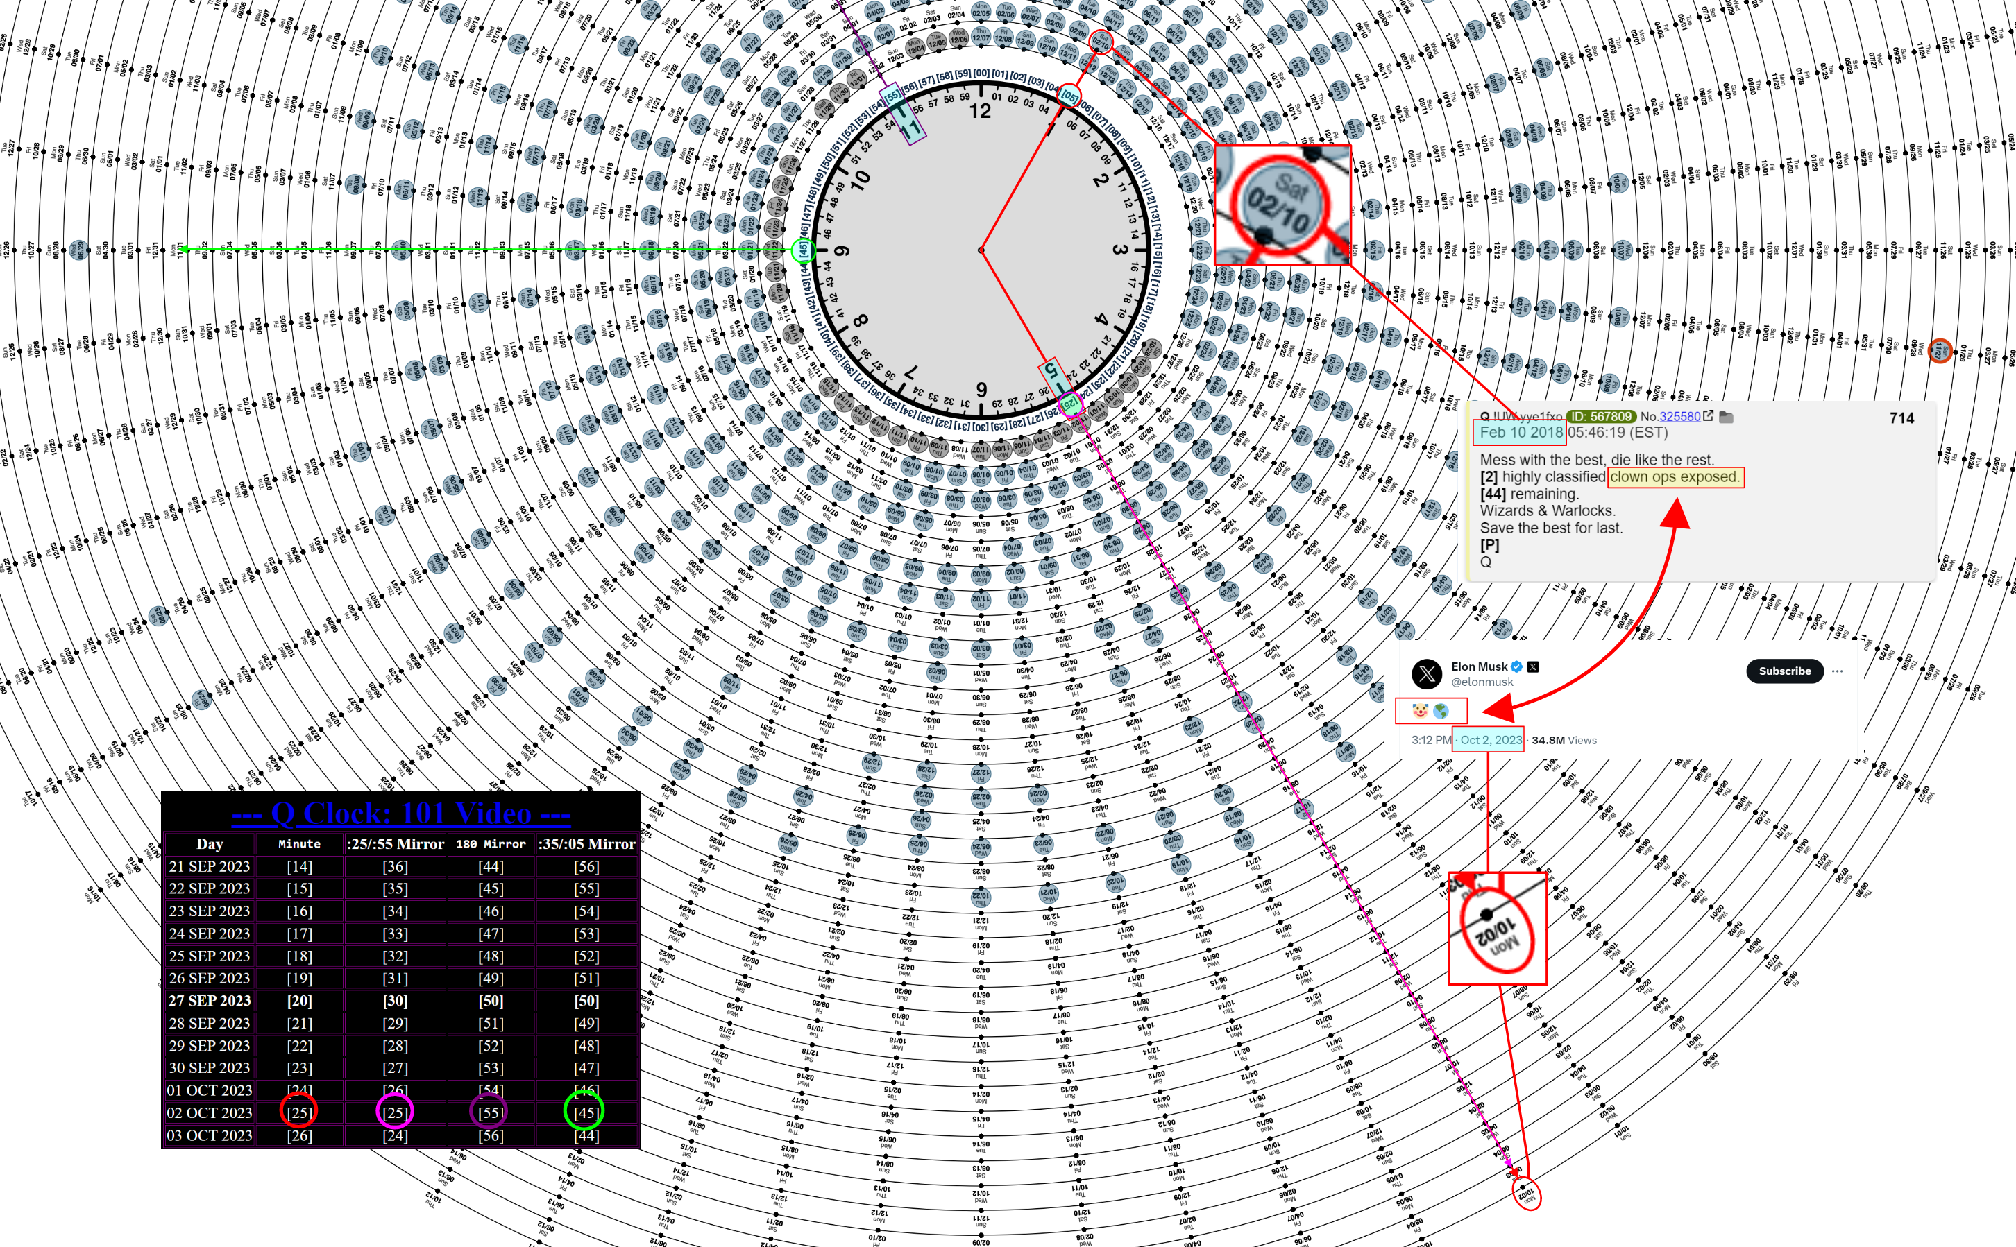Click the Feb 10 2018 post date
2016x1247 pixels.
pos(1521,432)
